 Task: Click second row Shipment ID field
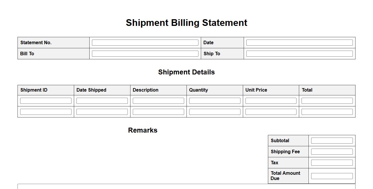point(46,112)
